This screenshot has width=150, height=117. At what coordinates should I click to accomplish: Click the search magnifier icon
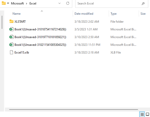pos(143,3)
